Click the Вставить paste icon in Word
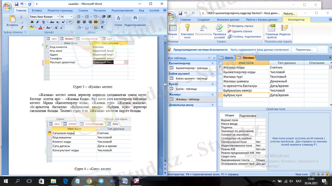Viewport: 332px width, 186px height. [12, 19]
